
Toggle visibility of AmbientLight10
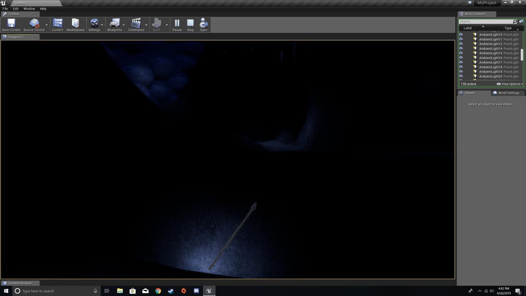point(461,35)
